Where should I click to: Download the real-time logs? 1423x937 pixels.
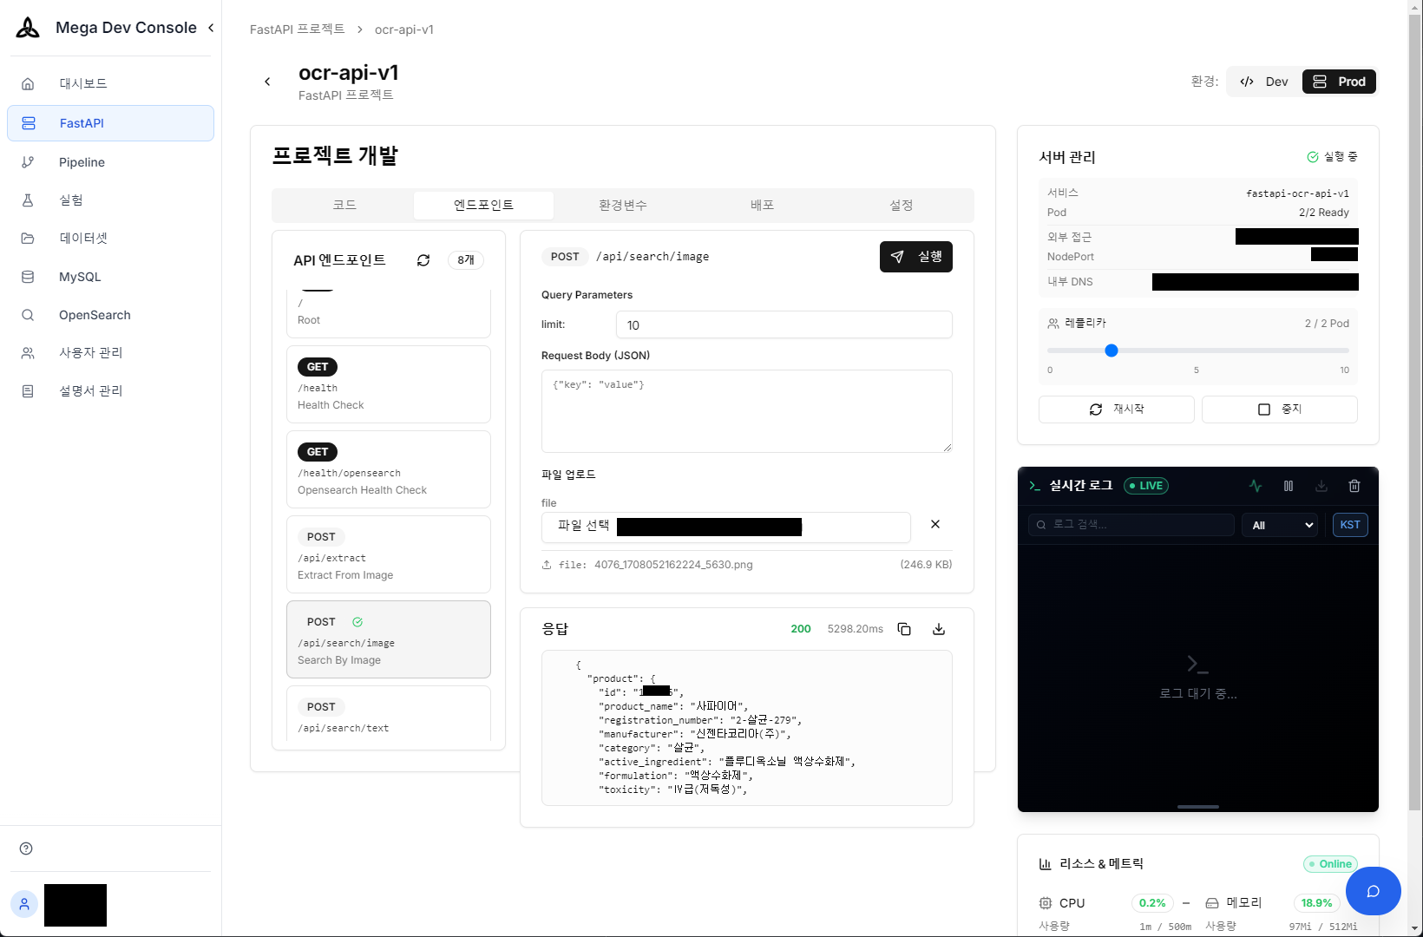coord(1321,486)
